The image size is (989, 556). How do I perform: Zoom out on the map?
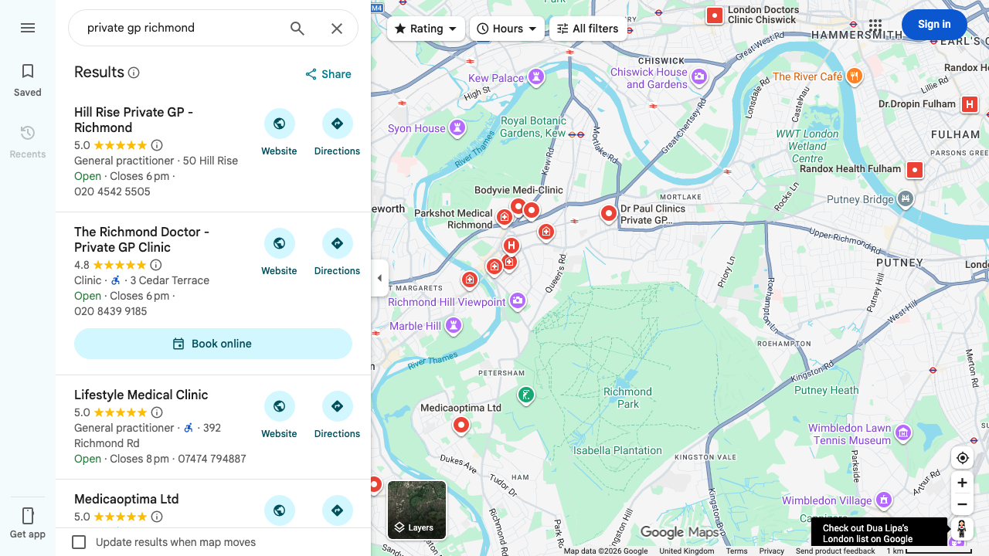point(962,504)
